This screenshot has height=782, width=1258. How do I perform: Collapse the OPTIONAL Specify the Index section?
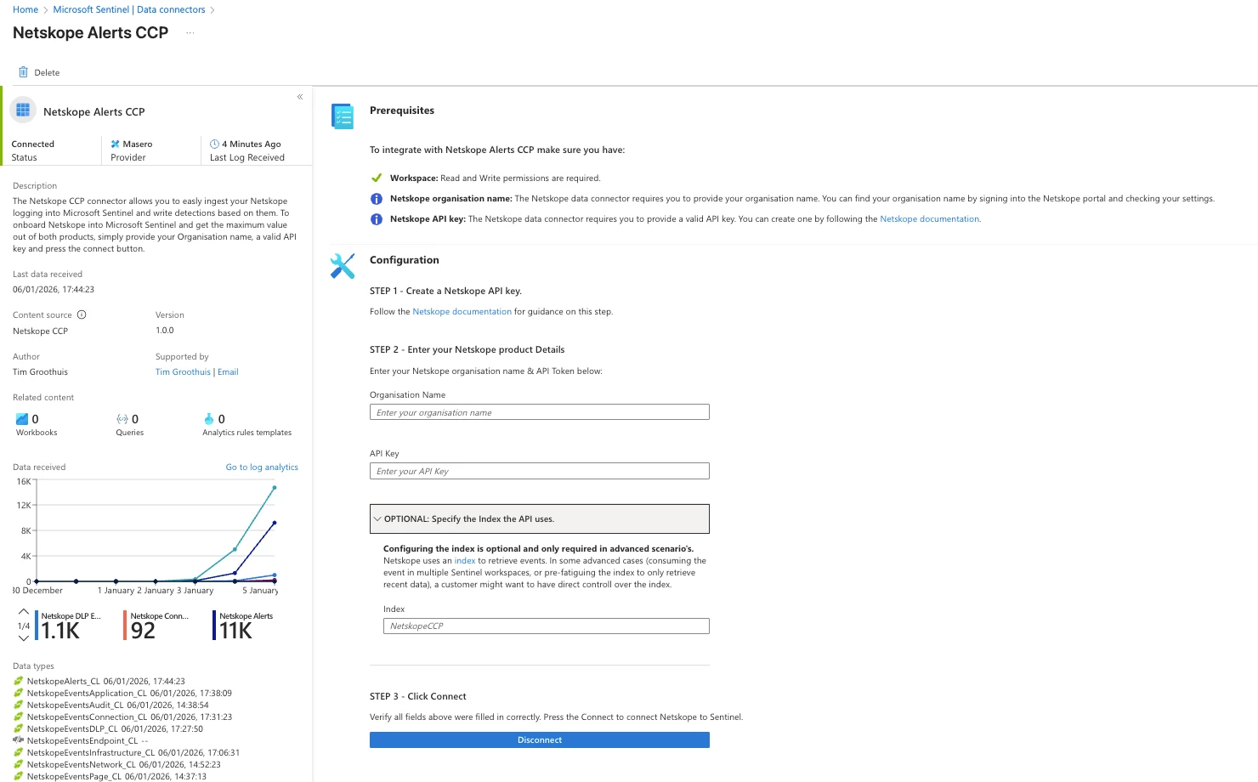[540, 519]
